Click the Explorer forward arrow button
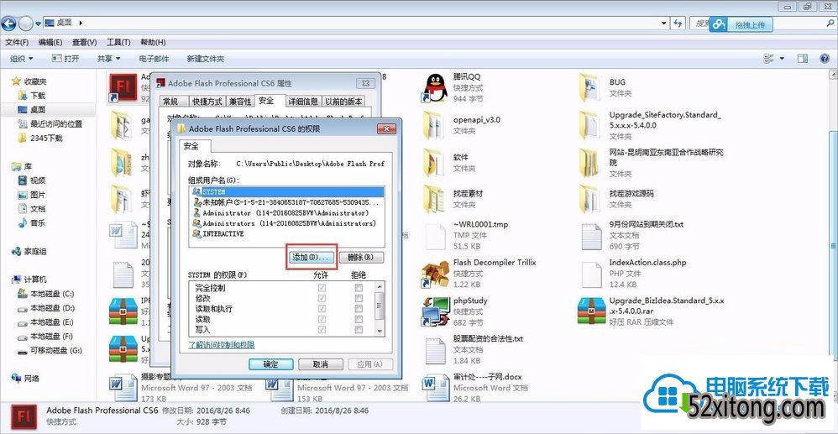838x434 pixels. [25, 23]
